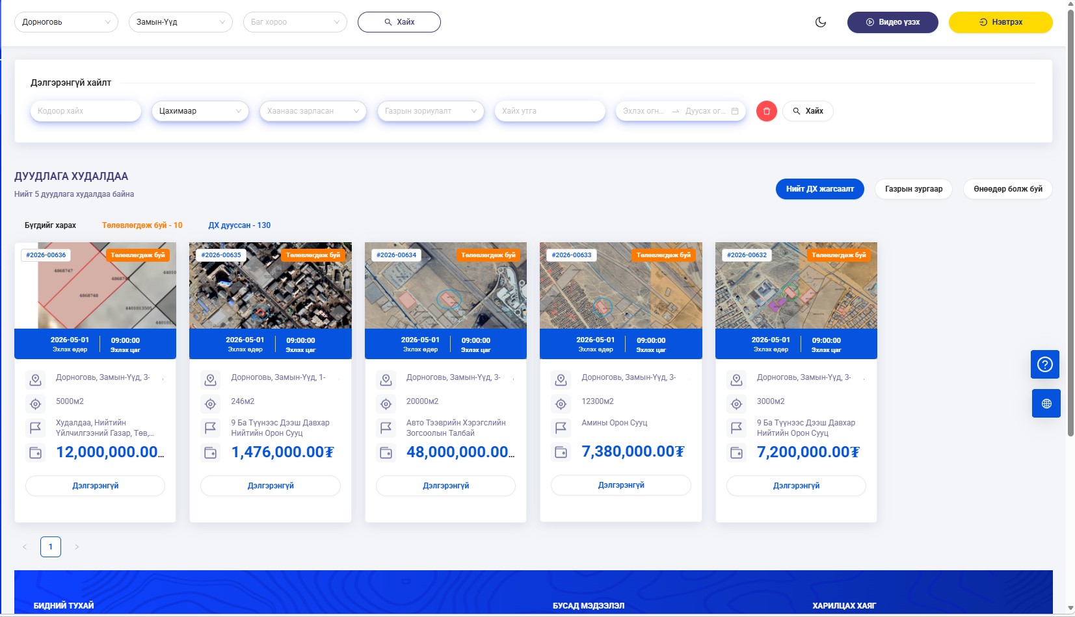Type in the Кодоор хайх field

tap(85, 111)
